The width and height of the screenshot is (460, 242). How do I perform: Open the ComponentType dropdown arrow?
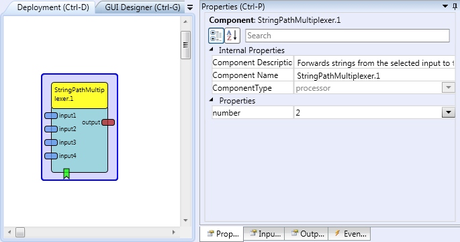click(449, 87)
